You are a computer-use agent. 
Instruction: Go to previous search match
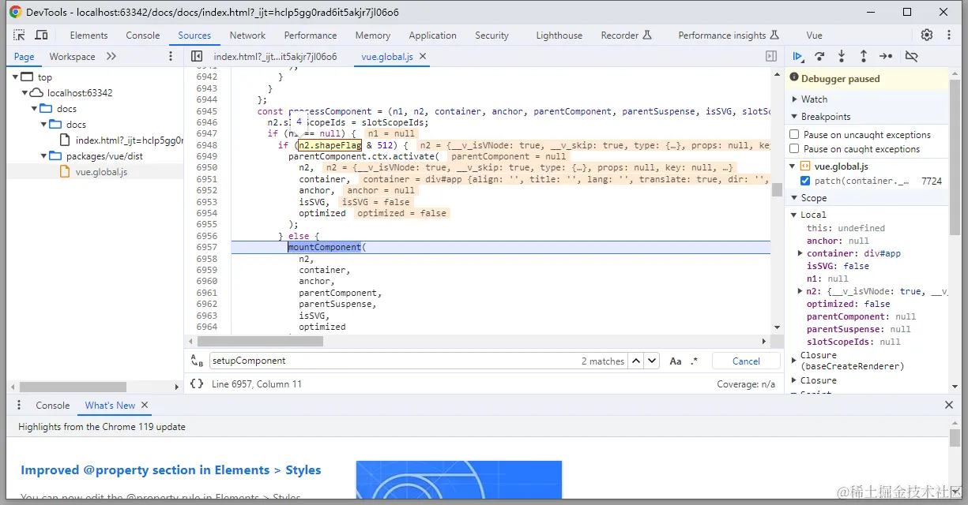(x=636, y=361)
